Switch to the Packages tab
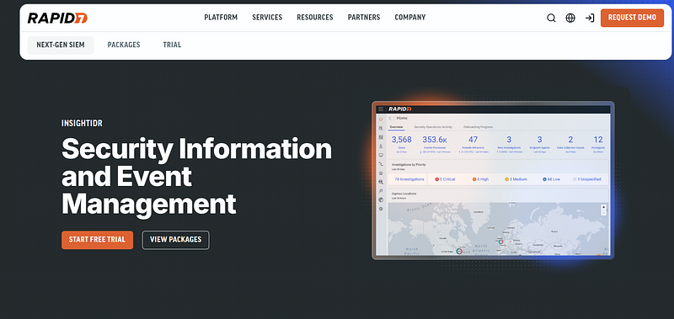Screen dimensions: 674x319 124,45
